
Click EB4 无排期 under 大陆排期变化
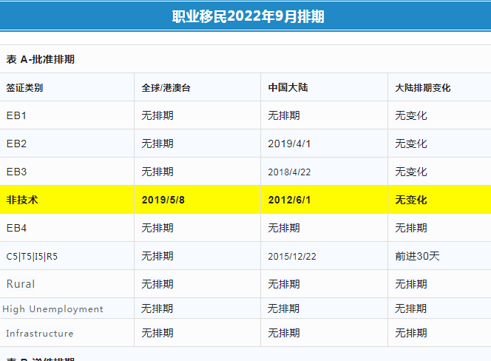[411, 228]
